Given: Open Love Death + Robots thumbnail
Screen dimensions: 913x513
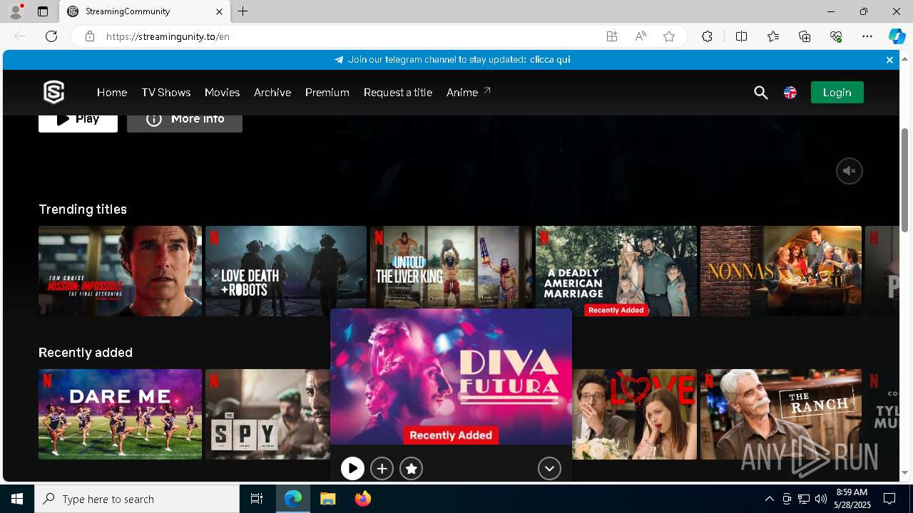Looking at the screenshot, I should pos(286,271).
